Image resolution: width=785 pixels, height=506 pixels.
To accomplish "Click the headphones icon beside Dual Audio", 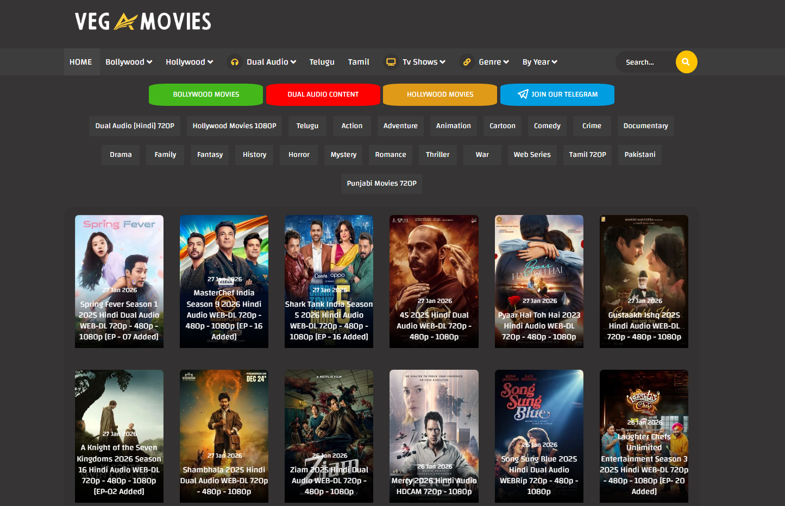I will [235, 62].
